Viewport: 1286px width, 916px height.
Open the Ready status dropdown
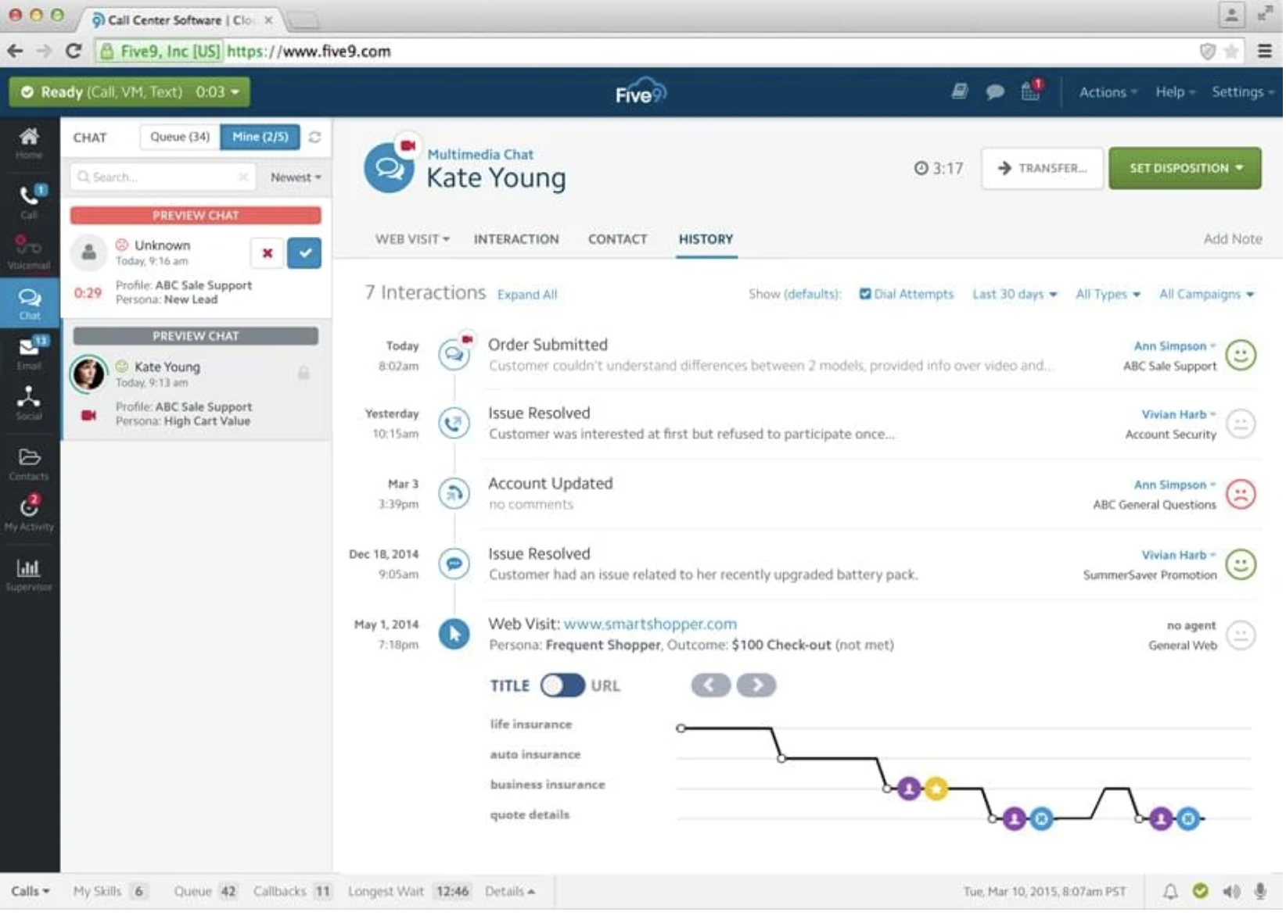[130, 92]
